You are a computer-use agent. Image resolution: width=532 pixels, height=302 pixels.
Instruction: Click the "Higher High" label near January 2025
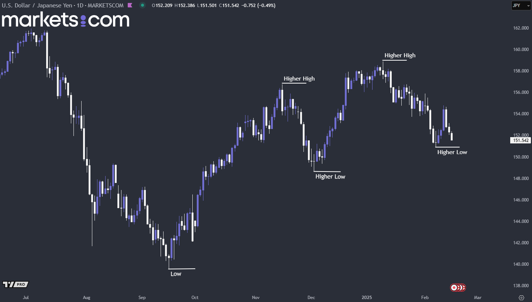pyautogui.click(x=400, y=55)
